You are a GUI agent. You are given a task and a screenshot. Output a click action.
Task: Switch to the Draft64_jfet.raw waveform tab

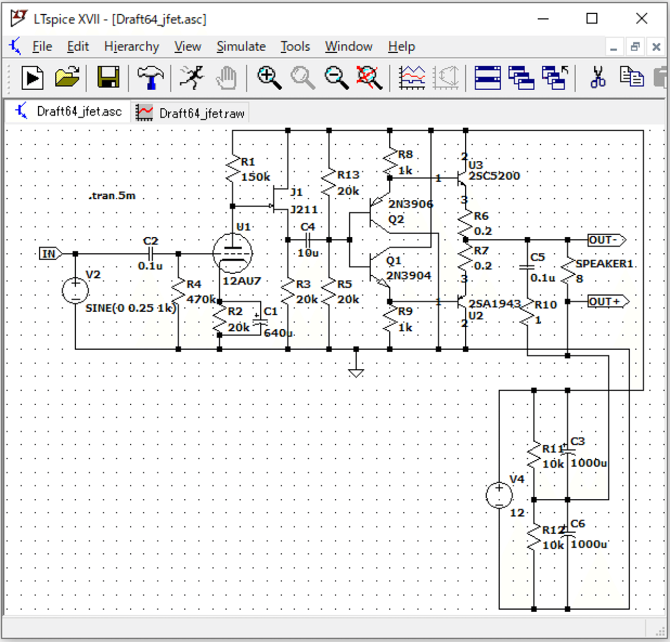click(190, 113)
